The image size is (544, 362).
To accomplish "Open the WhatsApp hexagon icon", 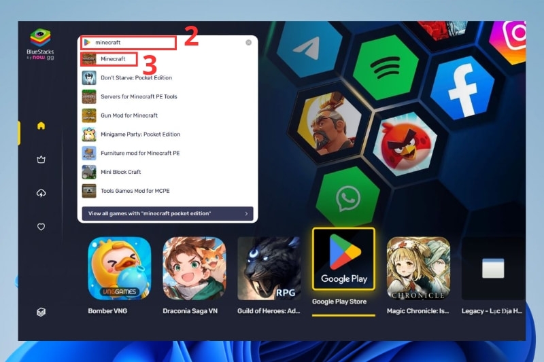I will 348,198.
